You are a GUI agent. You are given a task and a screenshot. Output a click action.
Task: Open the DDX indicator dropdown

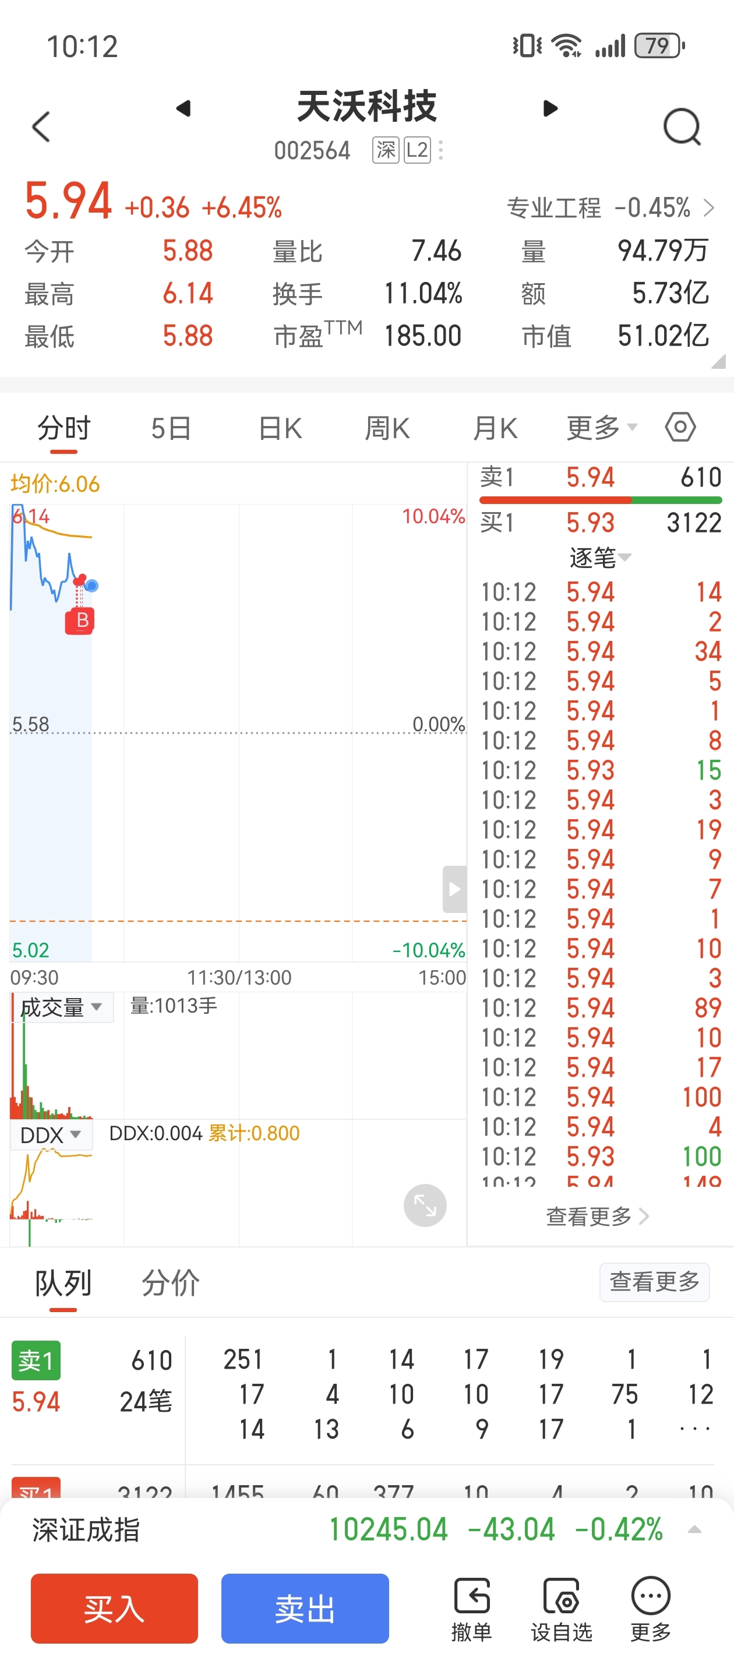51,1135
